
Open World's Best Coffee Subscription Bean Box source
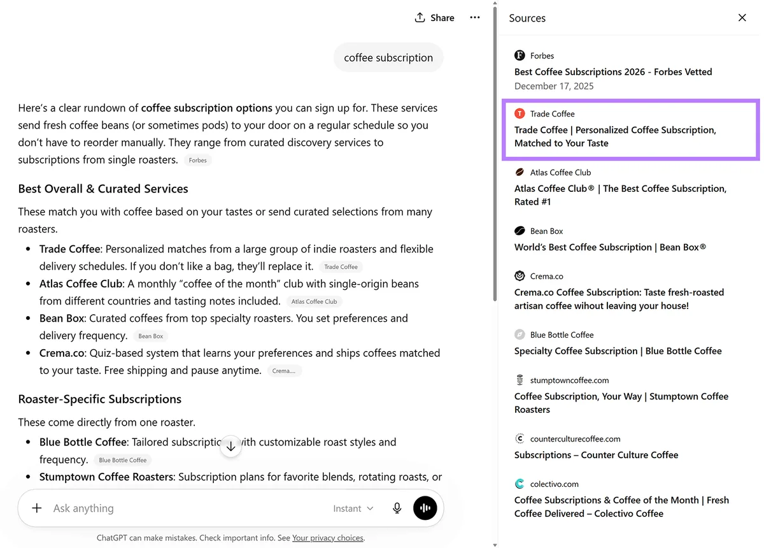tap(610, 247)
